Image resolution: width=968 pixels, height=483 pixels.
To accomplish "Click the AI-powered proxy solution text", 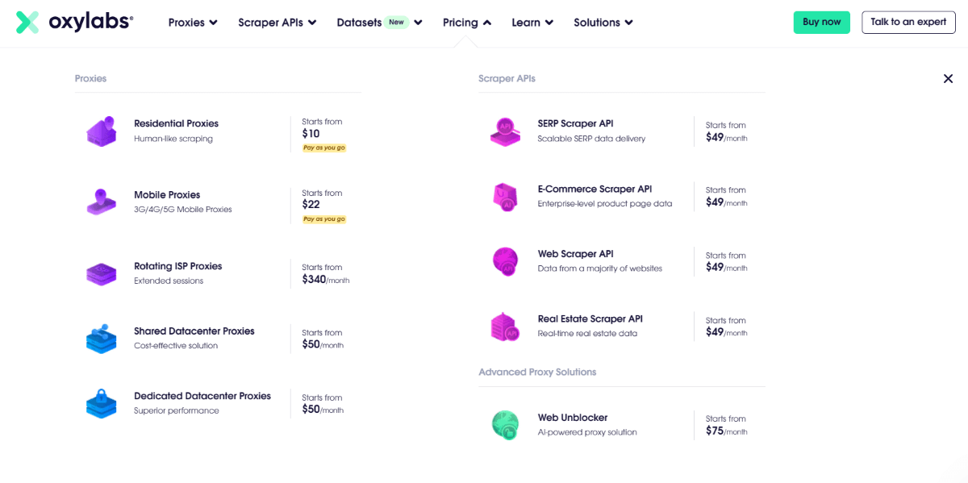I will (587, 432).
